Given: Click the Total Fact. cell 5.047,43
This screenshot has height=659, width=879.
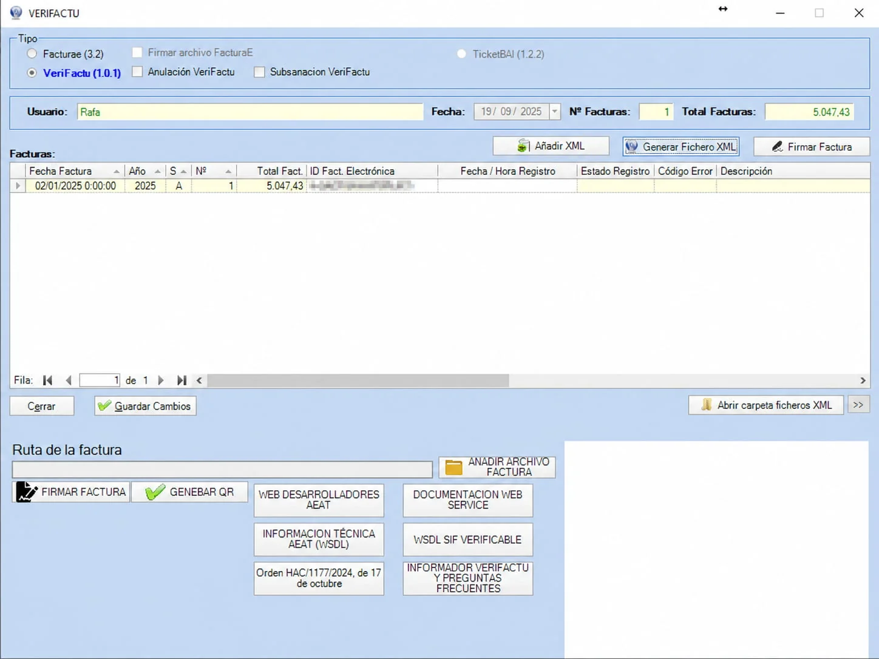Looking at the screenshot, I should click(x=271, y=186).
